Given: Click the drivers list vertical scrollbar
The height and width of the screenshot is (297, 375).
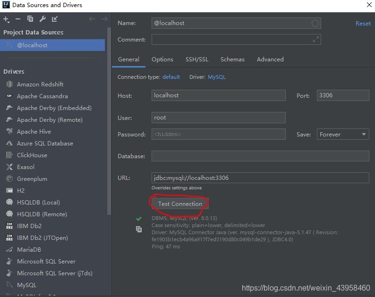Looking at the screenshot, I should (x=109, y=121).
